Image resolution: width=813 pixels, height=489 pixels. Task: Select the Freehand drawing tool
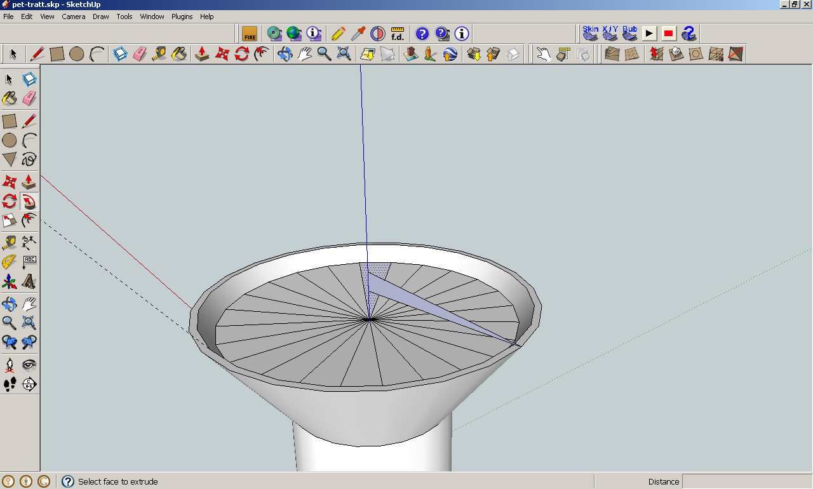coord(29,159)
